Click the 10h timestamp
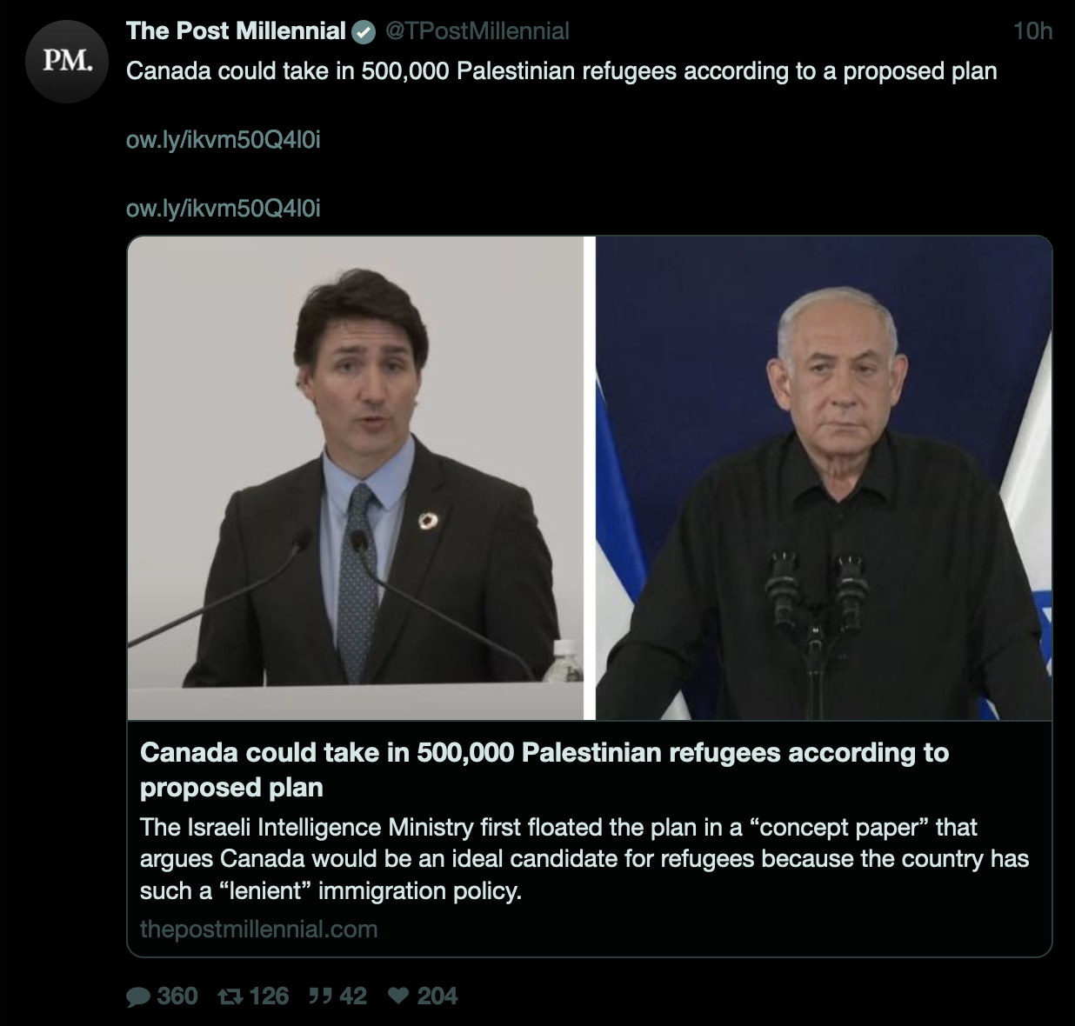The image size is (1075, 1026). (1032, 31)
